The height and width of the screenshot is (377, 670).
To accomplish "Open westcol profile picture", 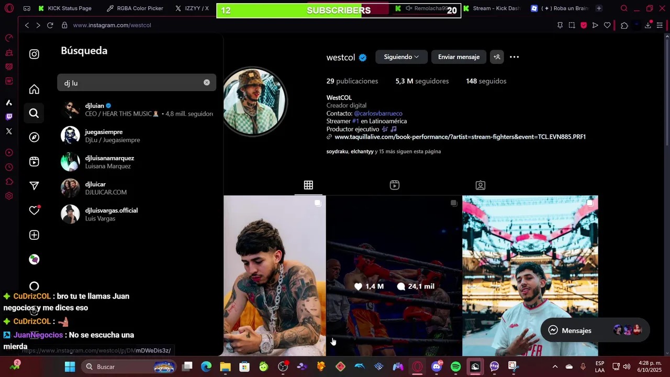I will click(254, 102).
